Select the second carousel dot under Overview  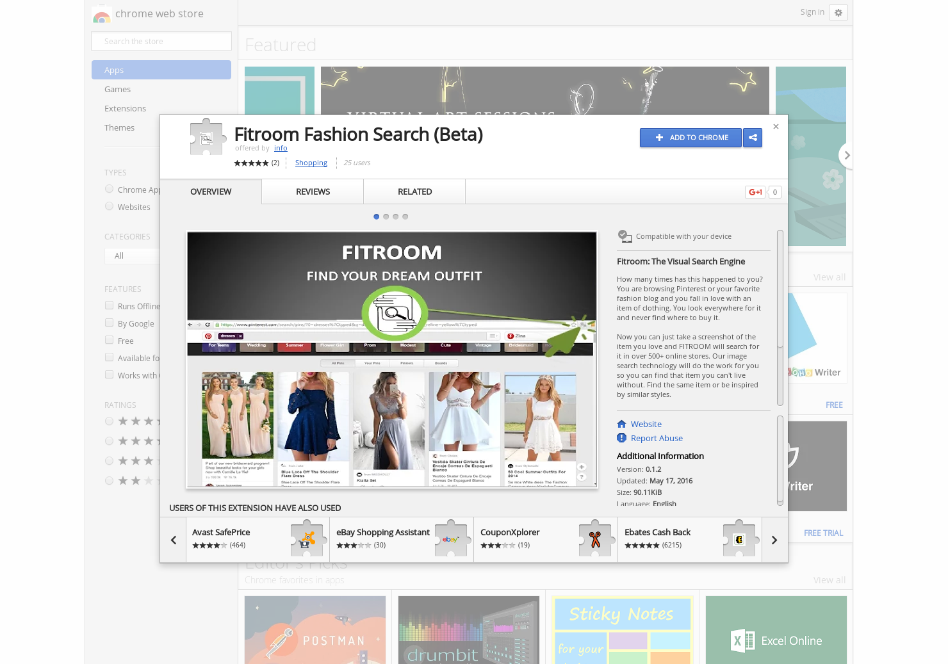[386, 216]
